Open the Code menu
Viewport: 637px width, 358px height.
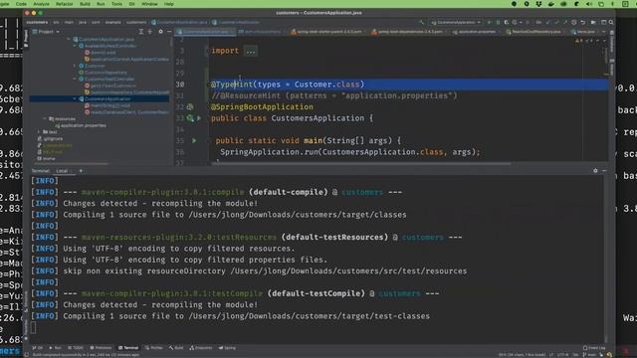tap(21, 4)
